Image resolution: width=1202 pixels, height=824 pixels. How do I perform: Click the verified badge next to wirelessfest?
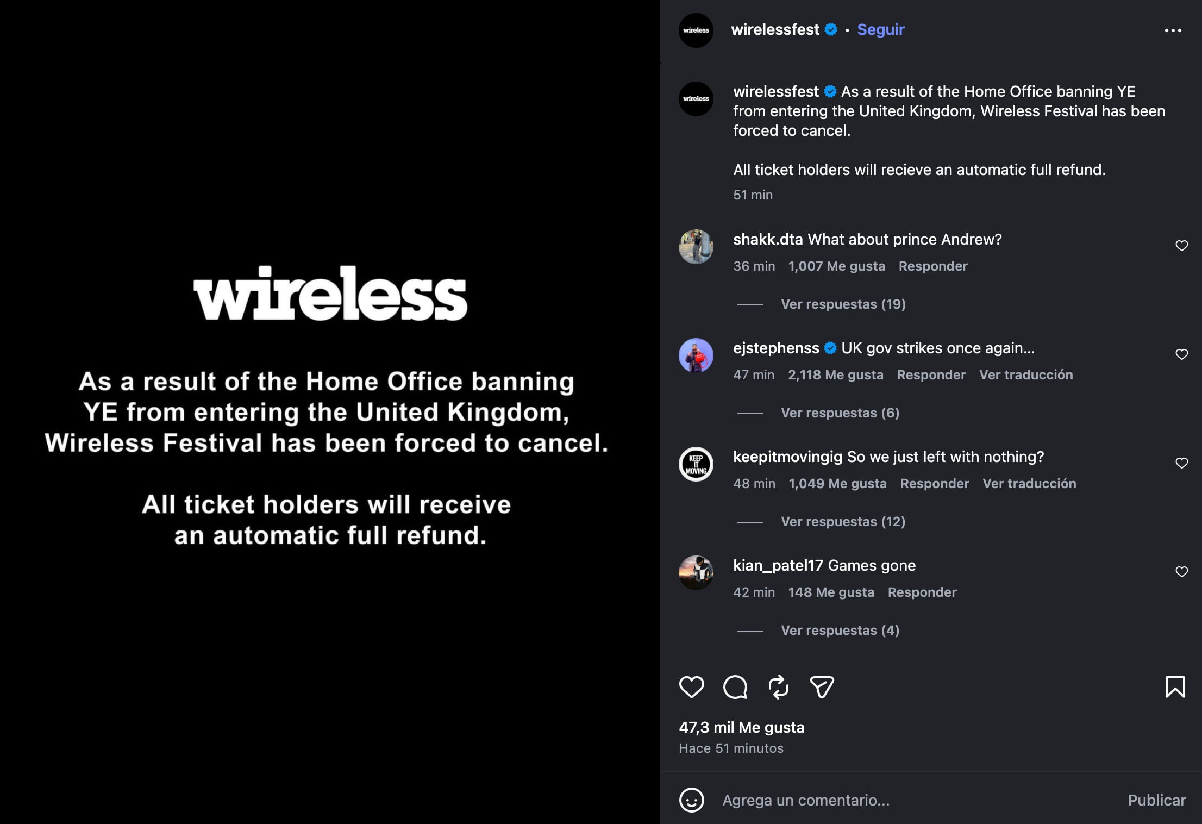(830, 30)
